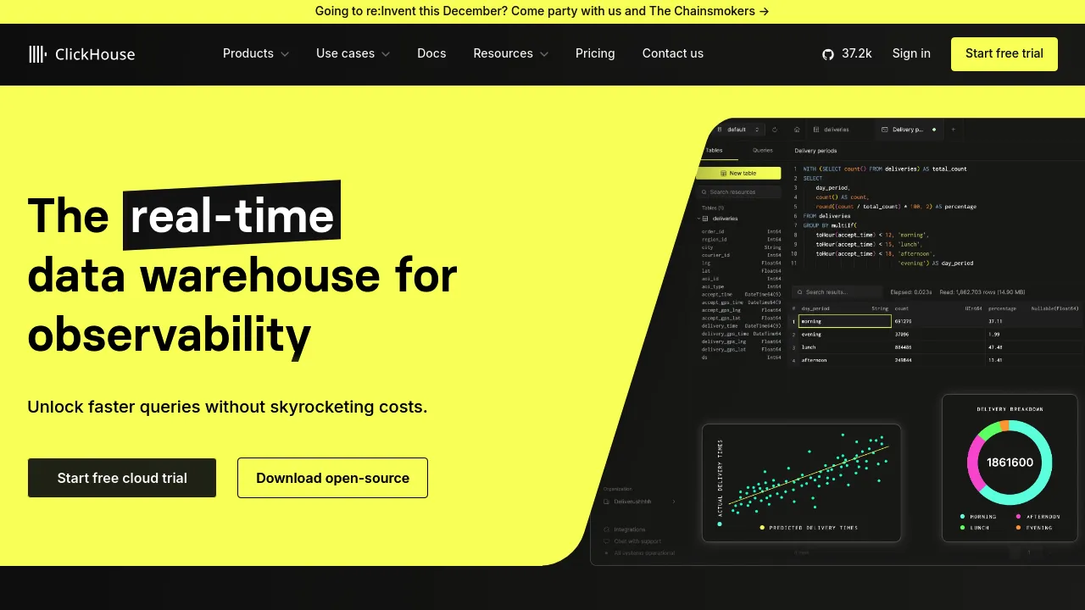Open the home icon tab

tap(797, 130)
